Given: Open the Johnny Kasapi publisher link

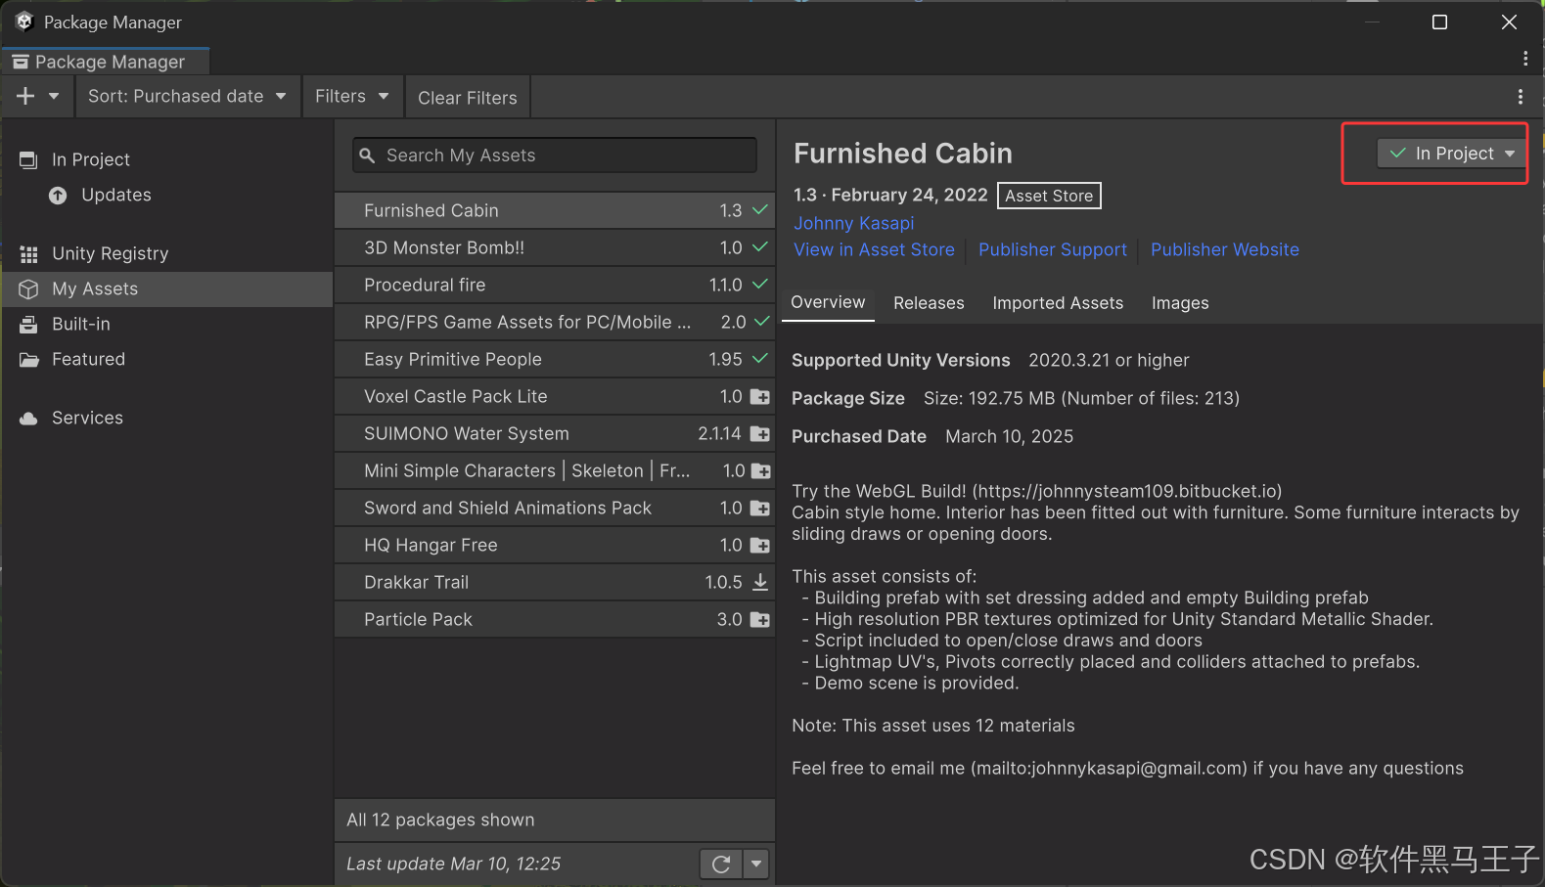Looking at the screenshot, I should [x=854, y=223].
